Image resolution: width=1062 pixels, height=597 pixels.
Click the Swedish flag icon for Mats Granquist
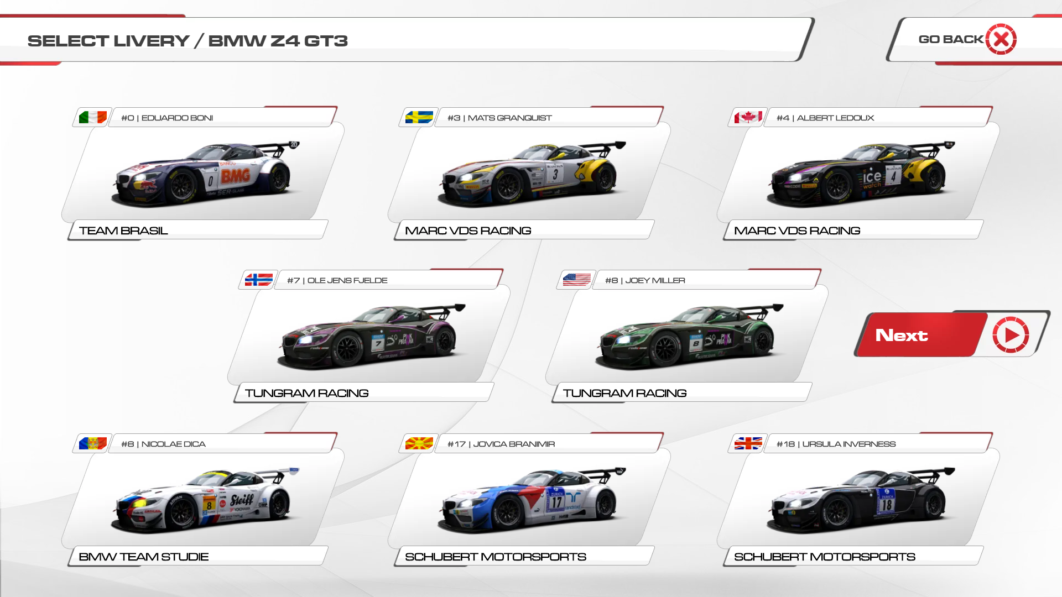pos(419,117)
